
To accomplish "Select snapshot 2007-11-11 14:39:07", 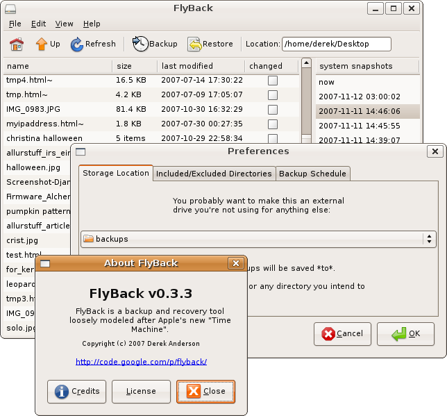I will point(368,140).
